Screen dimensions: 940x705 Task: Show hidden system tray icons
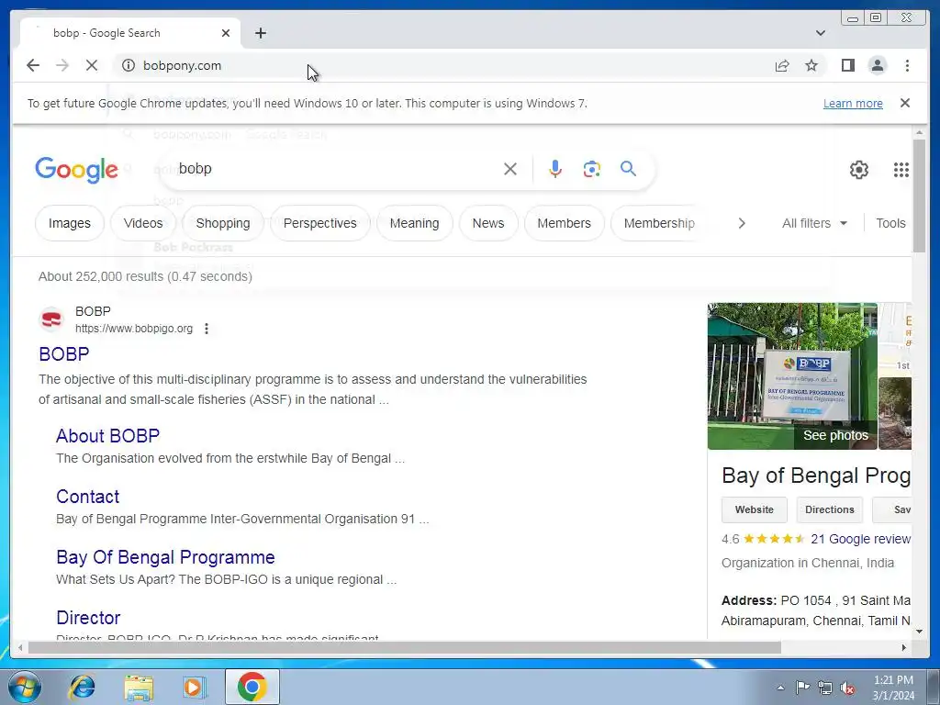point(780,688)
